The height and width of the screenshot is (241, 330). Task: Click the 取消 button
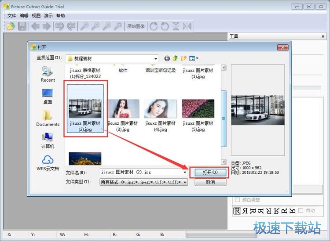pyautogui.click(x=210, y=182)
